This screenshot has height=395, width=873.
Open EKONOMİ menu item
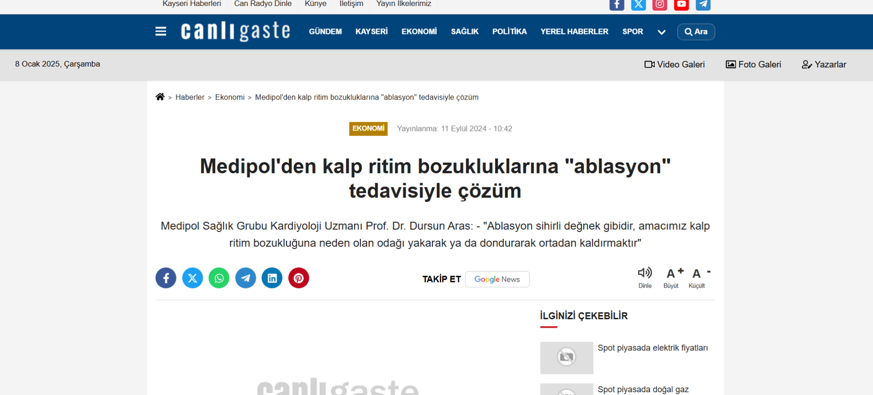point(419,32)
